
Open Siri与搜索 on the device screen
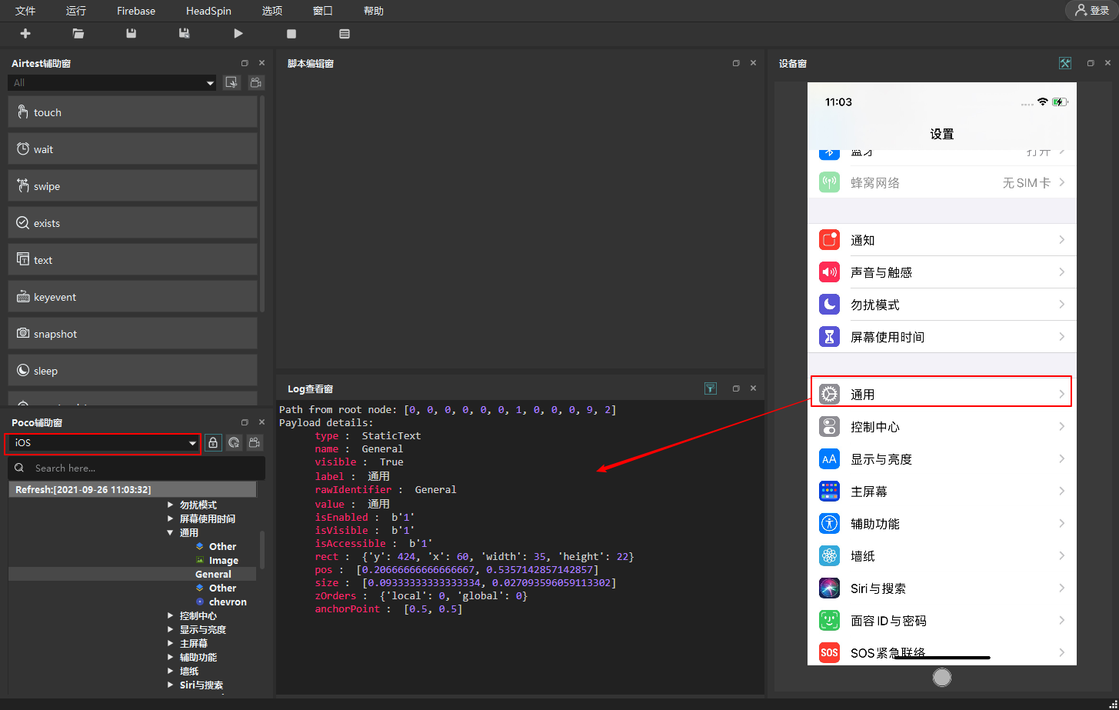942,588
